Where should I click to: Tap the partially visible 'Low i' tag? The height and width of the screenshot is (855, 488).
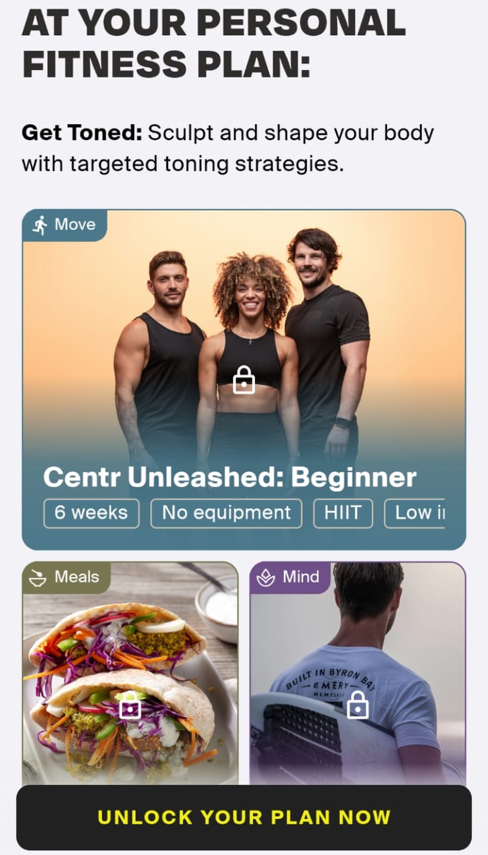pyautogui.click(x=415, y=513)
